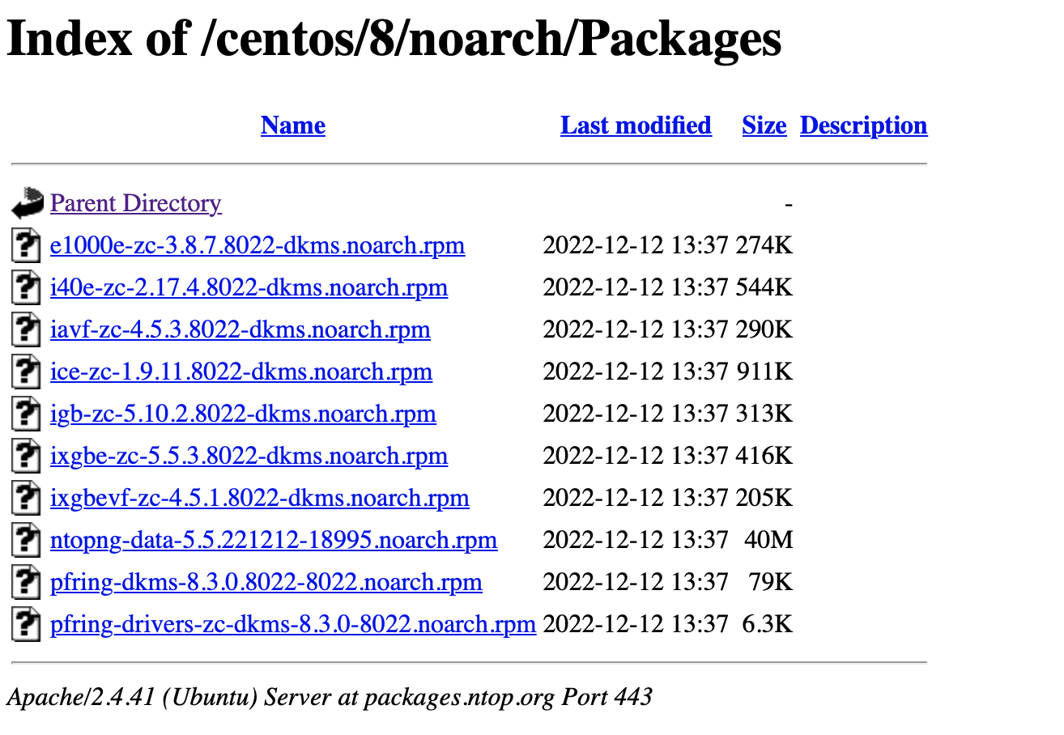Click the file icon beside igb-zc rpm
This screenshot has height=735, width=1064.
(25, 414)
